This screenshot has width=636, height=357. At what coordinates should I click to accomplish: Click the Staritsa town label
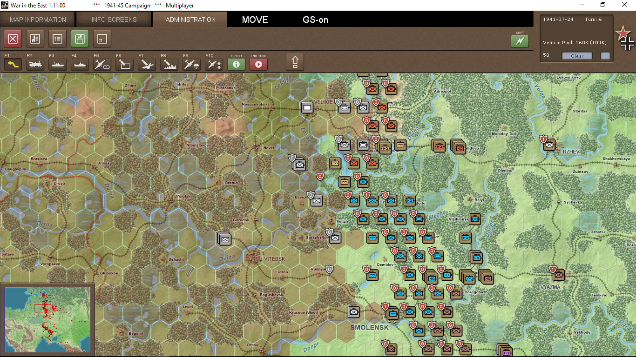(580, 111)
